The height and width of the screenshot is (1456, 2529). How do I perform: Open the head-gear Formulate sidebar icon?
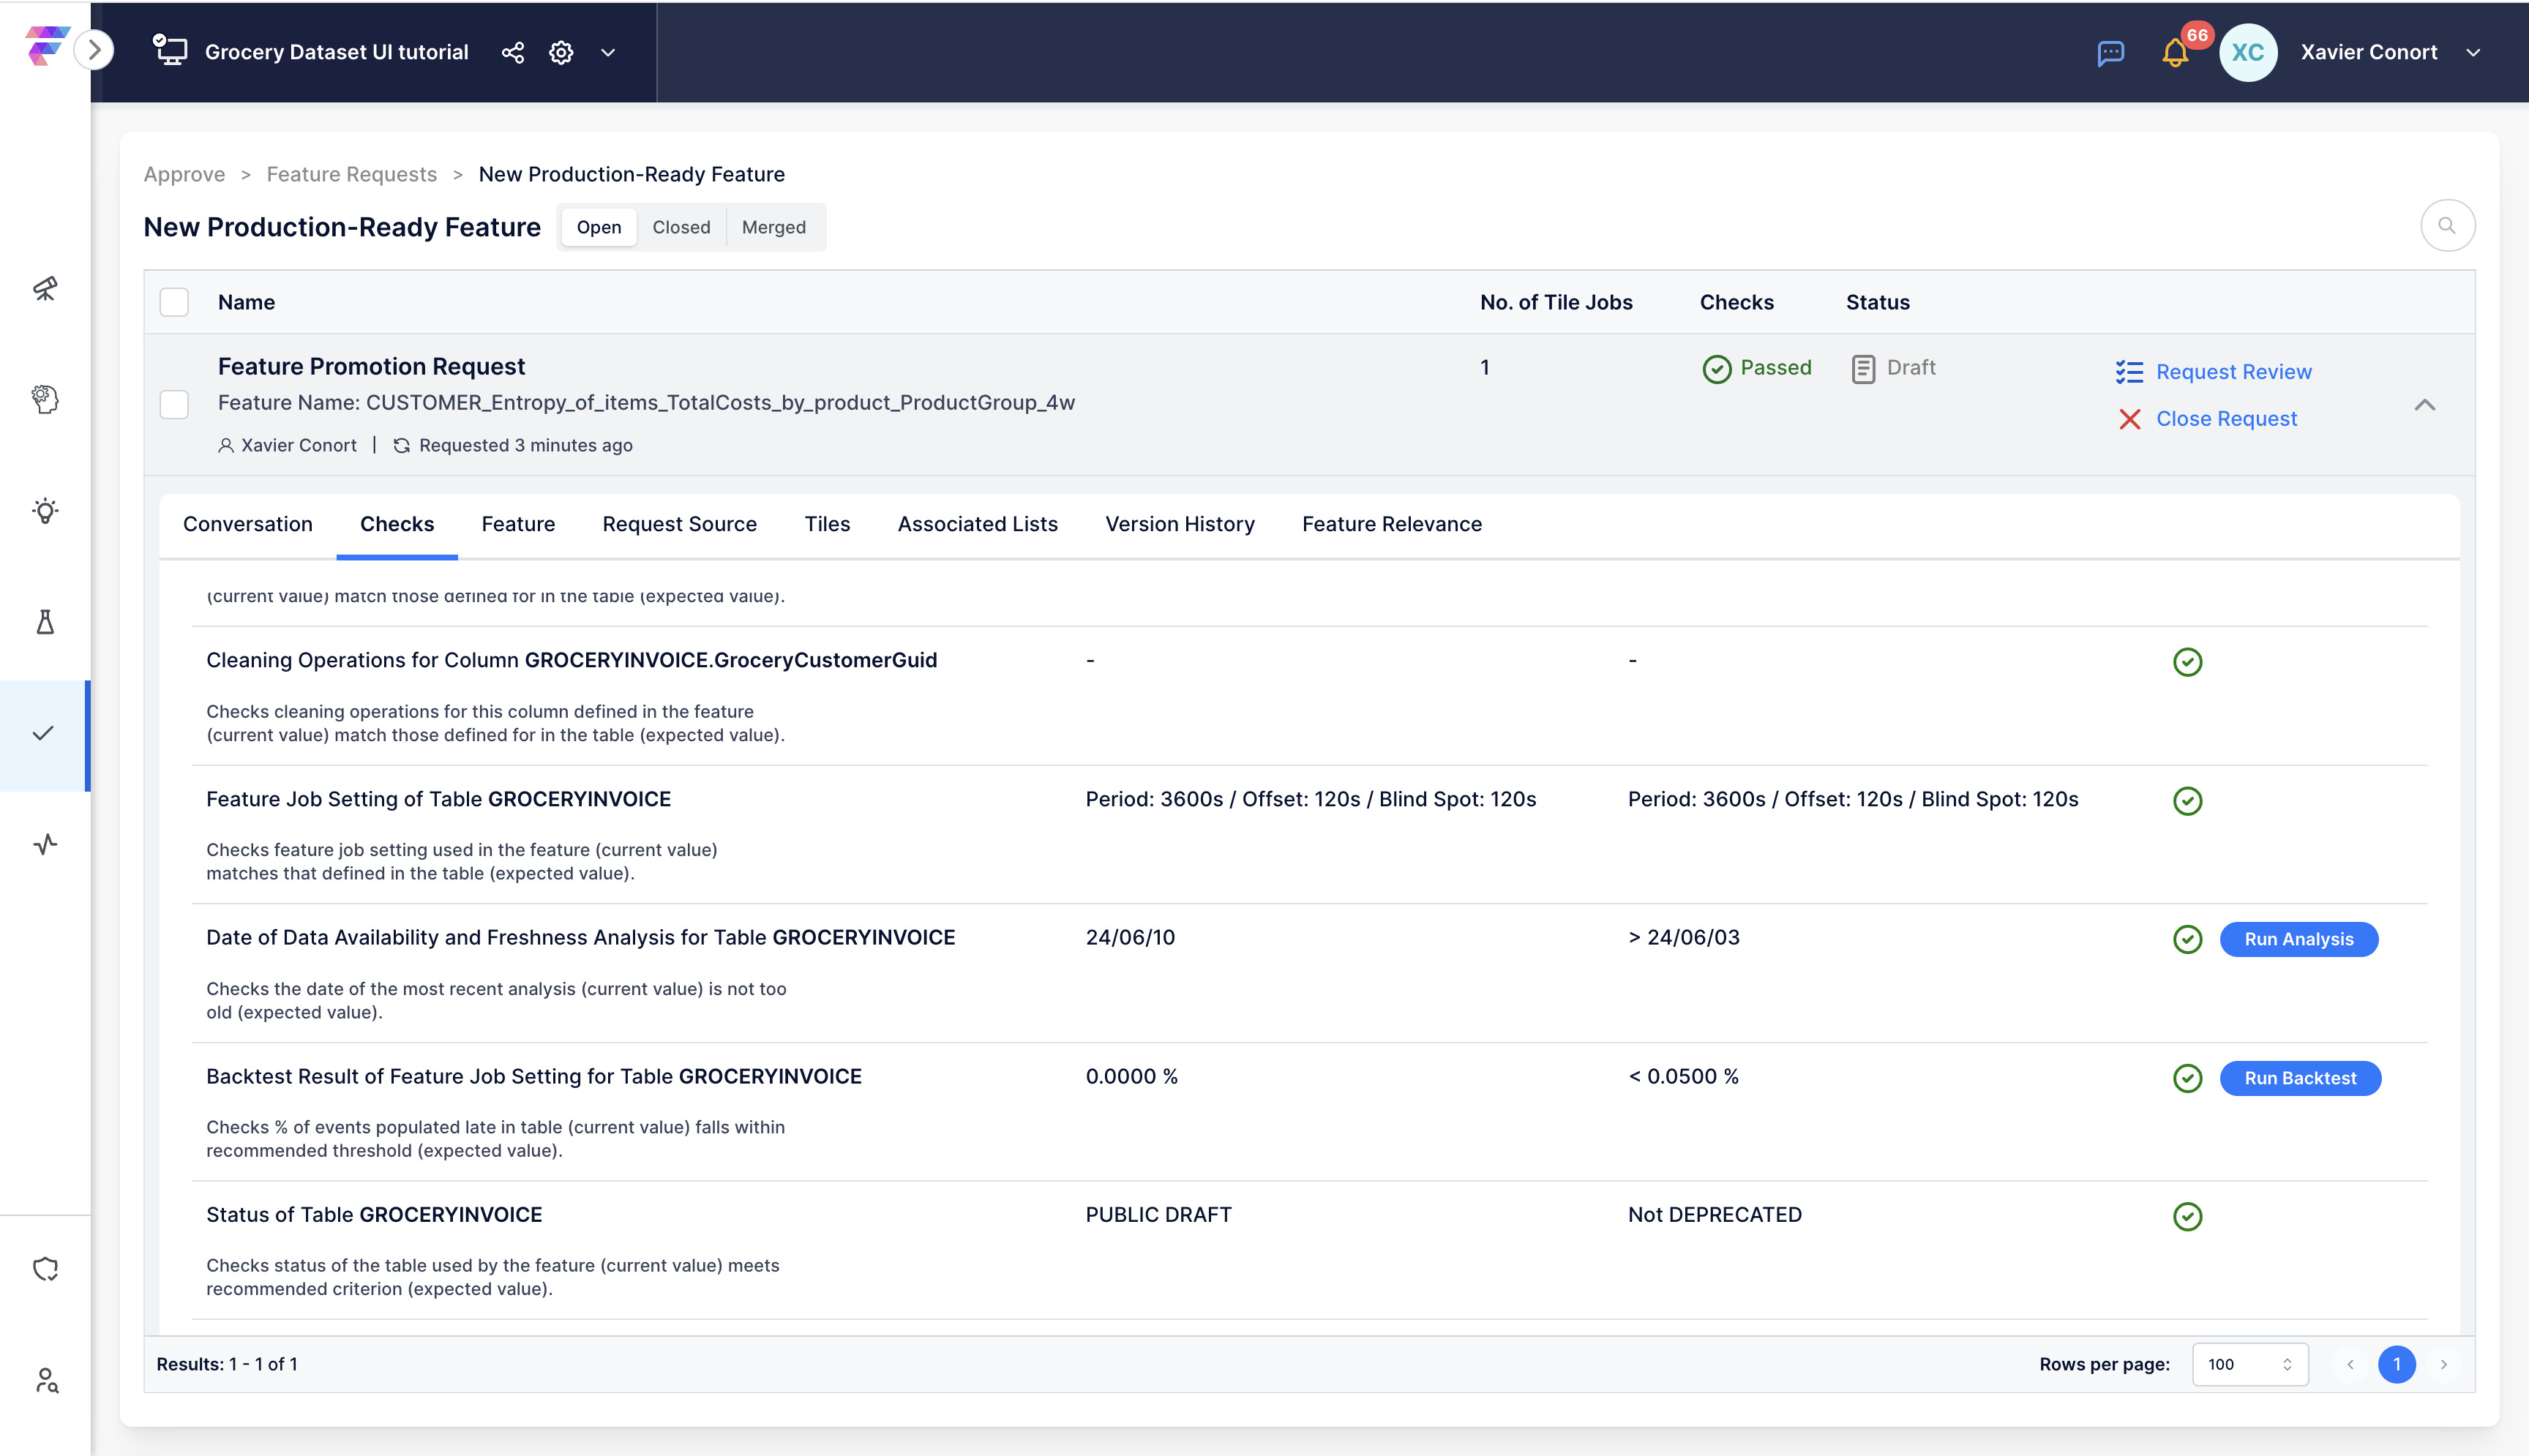coord(45,399)
